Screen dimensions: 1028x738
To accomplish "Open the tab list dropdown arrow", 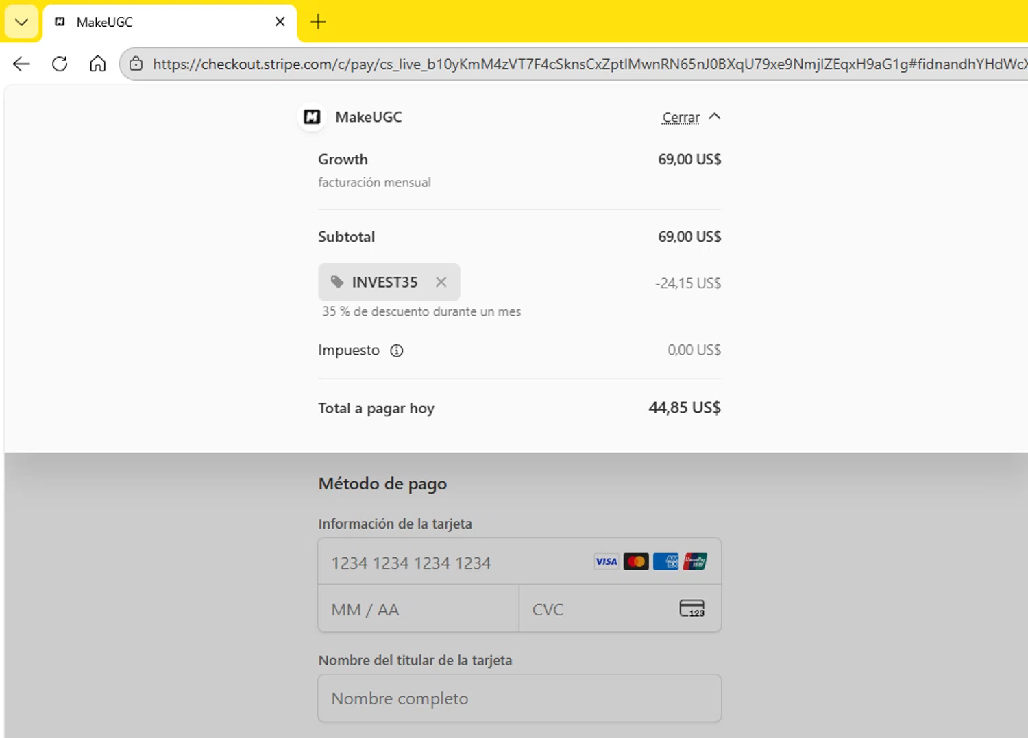I will click(x=21, y=22).
